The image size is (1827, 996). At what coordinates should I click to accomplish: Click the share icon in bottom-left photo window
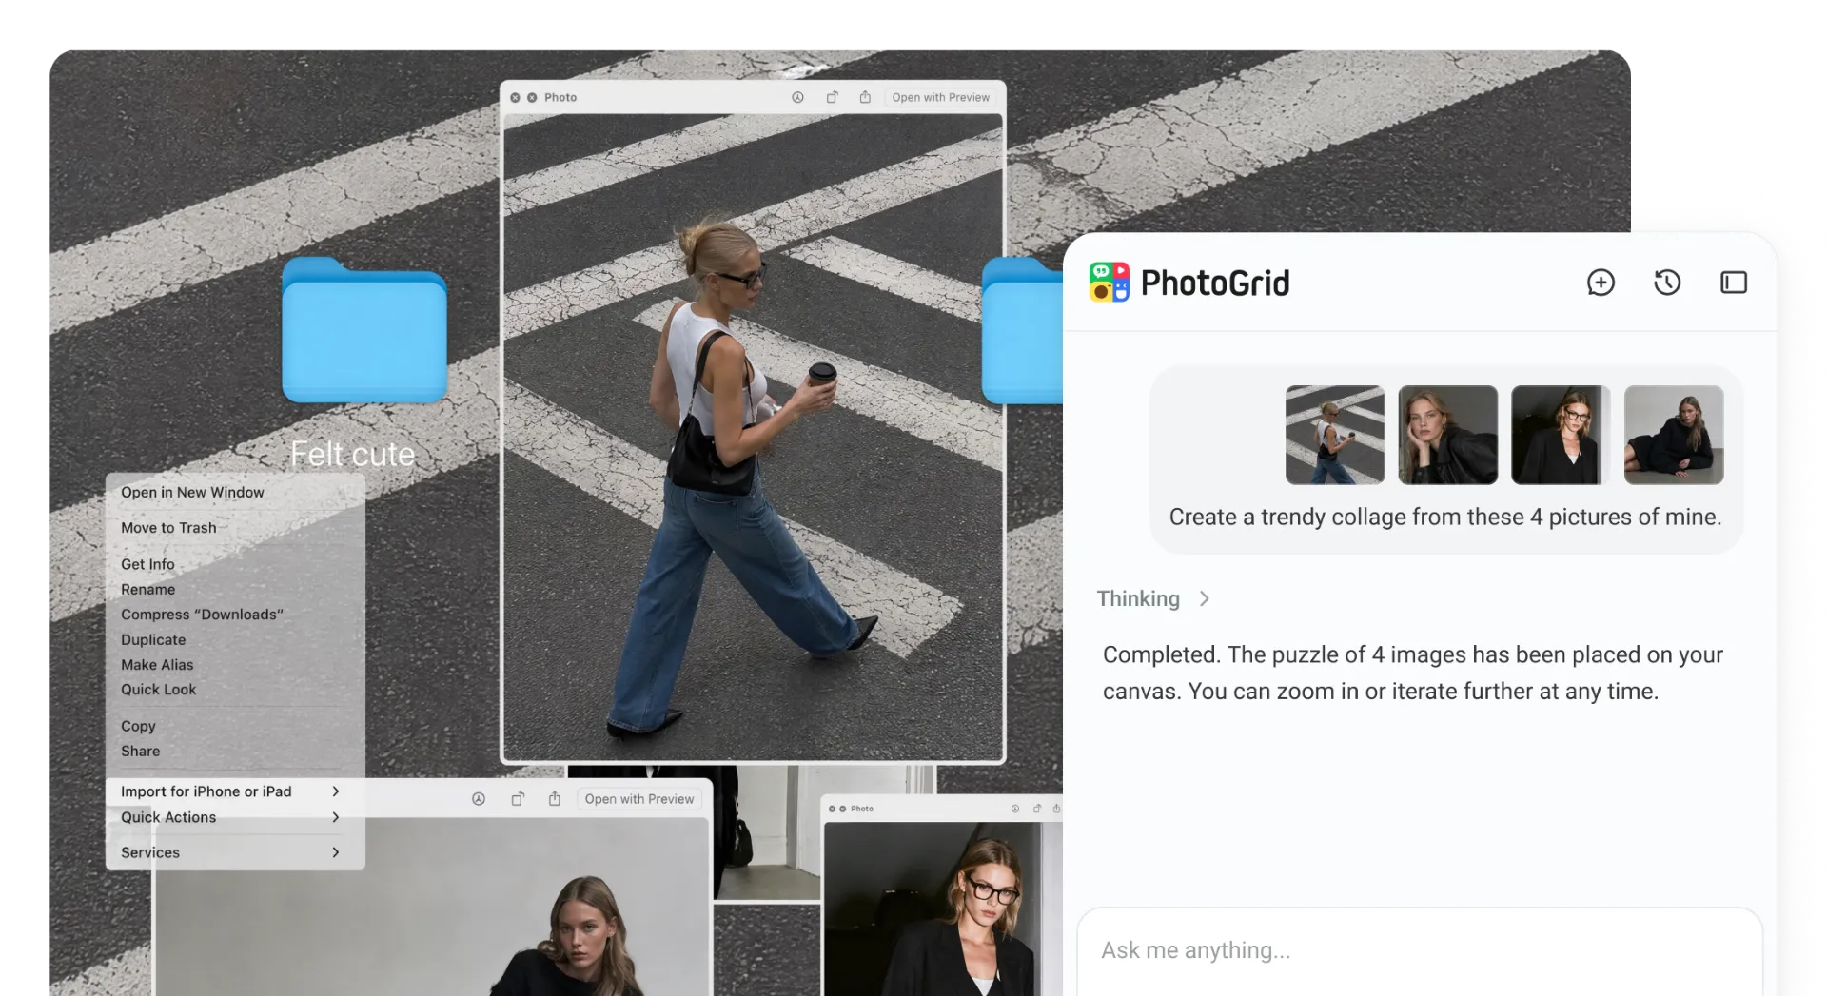click(555, 799)
